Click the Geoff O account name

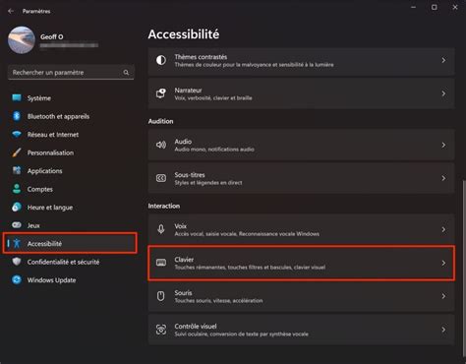pos(52,36)
